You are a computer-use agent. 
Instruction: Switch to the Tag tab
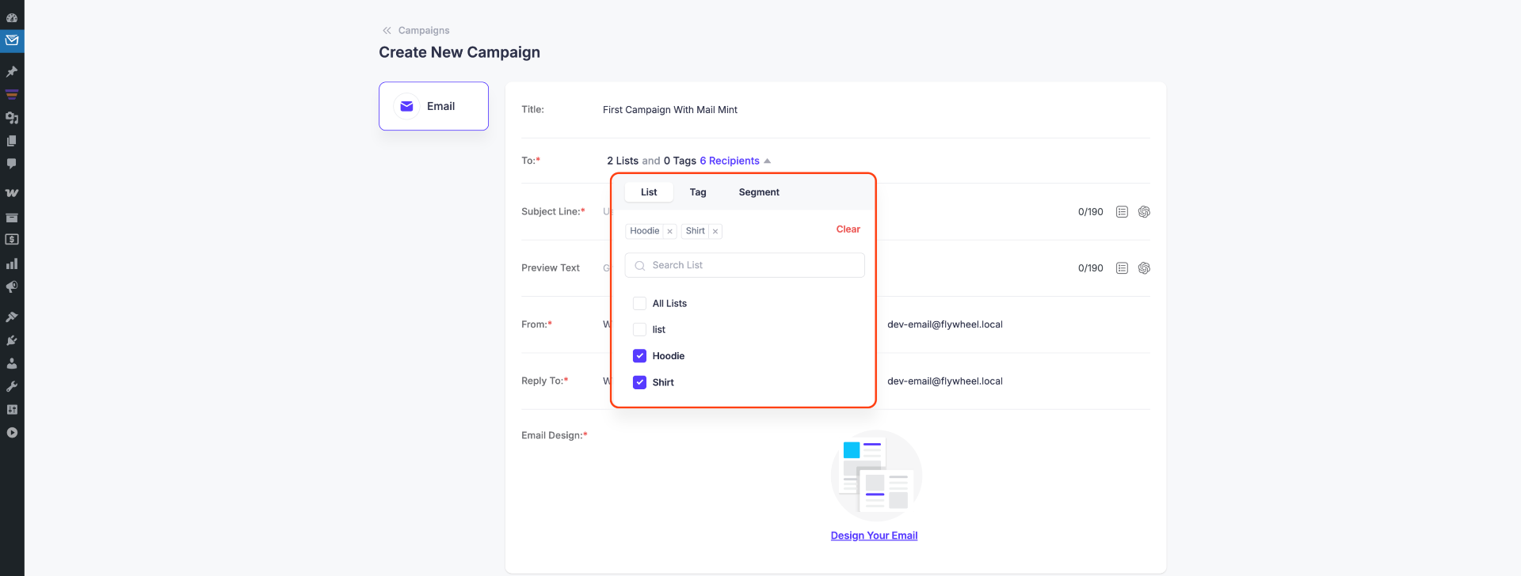[x=698, y=192]
